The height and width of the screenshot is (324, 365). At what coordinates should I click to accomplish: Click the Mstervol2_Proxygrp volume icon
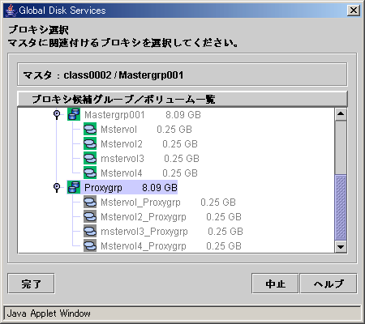90,216
